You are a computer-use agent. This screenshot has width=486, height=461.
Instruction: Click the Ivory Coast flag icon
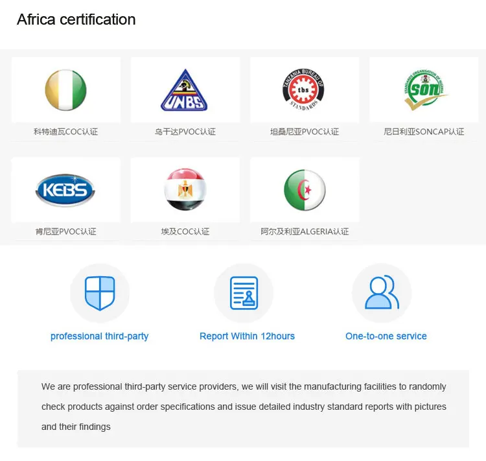tap(65, 90)
